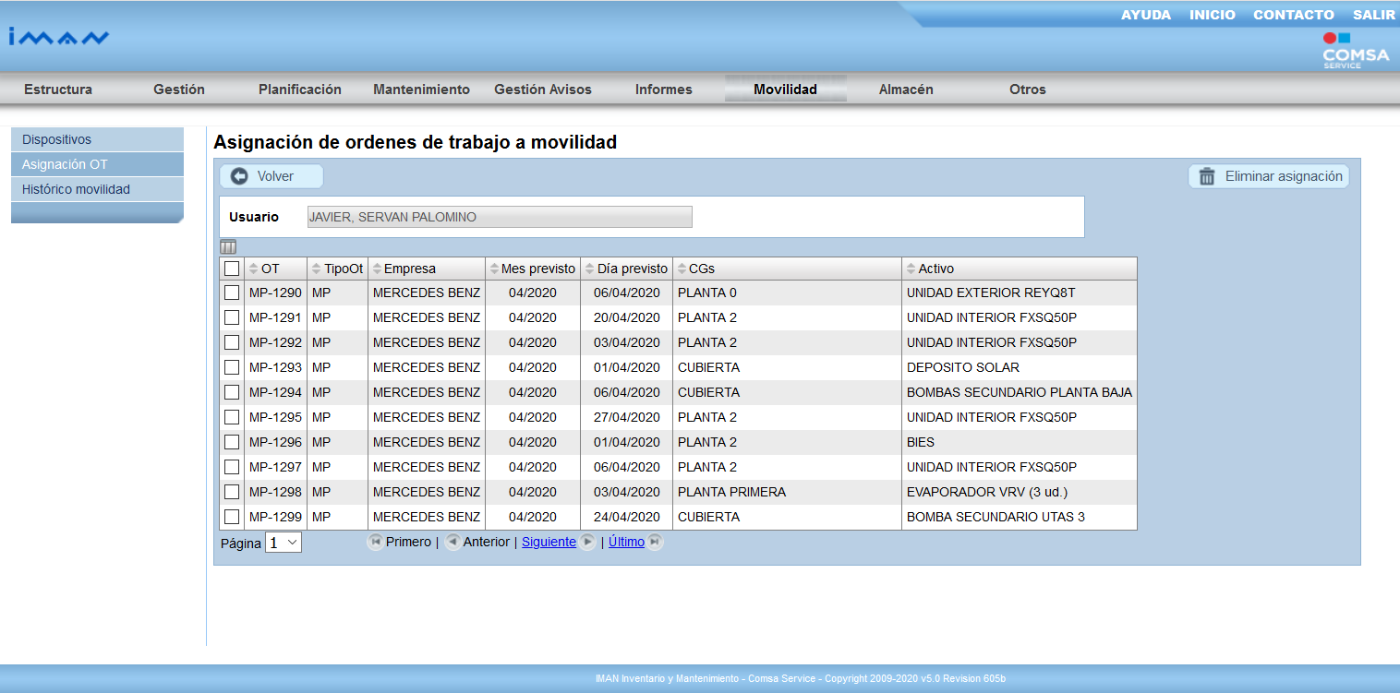Check the box for MP-1290
The width and height of the screenshot is (1400, 693).
pos(232,293)
